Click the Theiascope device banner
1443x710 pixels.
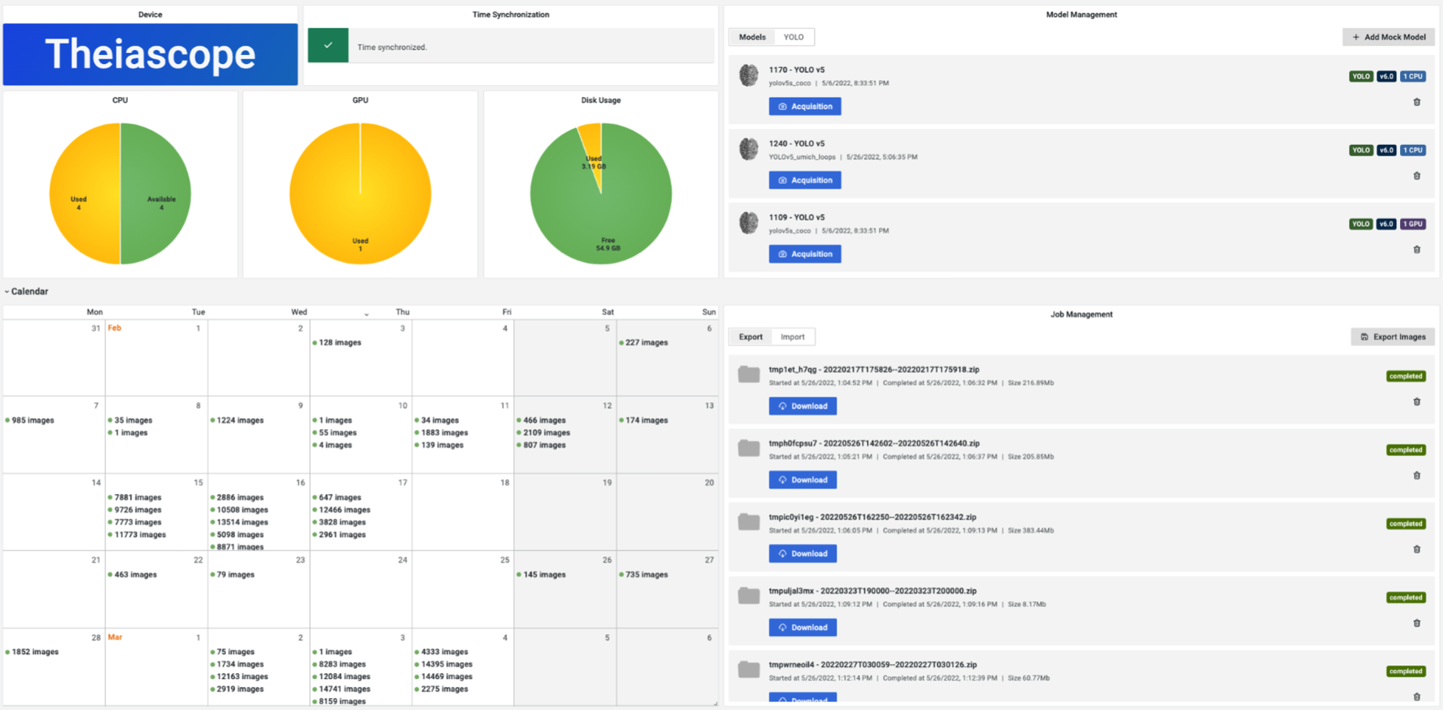[x=150, y=54]
